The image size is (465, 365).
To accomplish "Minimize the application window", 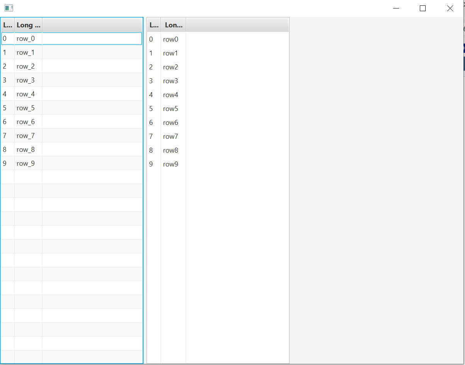I will (x=395, y=8).
